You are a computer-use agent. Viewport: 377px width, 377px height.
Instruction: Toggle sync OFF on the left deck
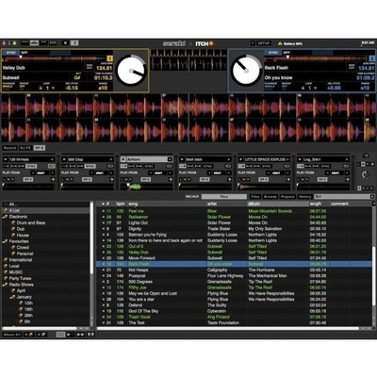[25, 53]
